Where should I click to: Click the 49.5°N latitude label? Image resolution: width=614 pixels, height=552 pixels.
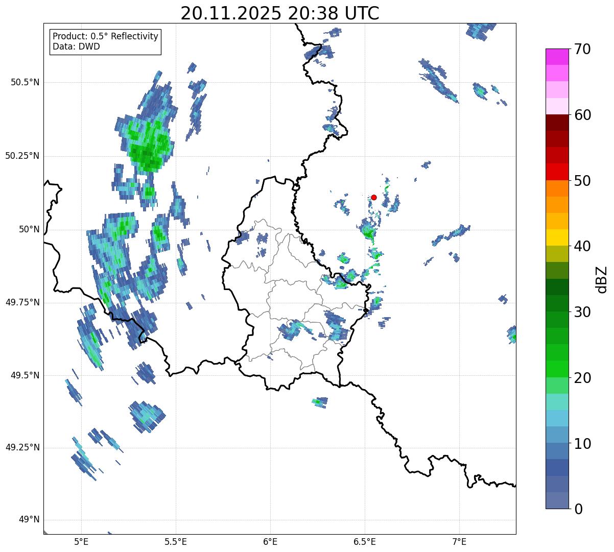(x=25, y=375)
